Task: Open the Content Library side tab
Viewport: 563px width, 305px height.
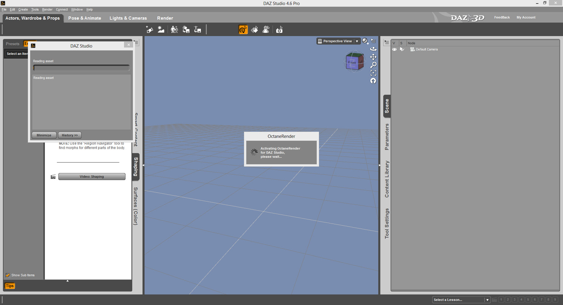Action: [387, 179]
